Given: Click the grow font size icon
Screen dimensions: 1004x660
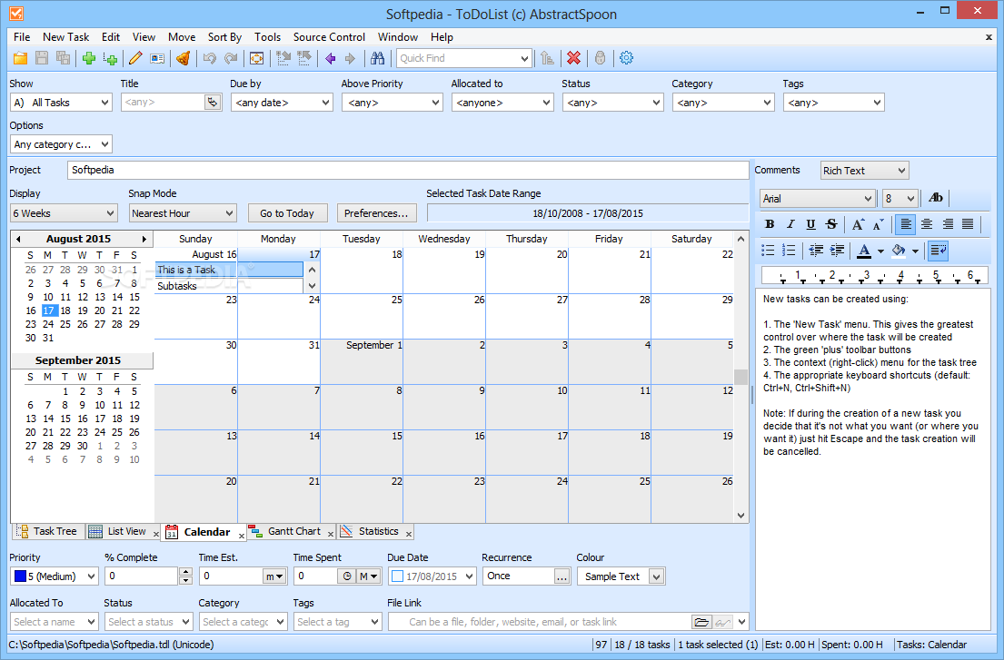Looking at the screenshot, I should tap(858, 224).
